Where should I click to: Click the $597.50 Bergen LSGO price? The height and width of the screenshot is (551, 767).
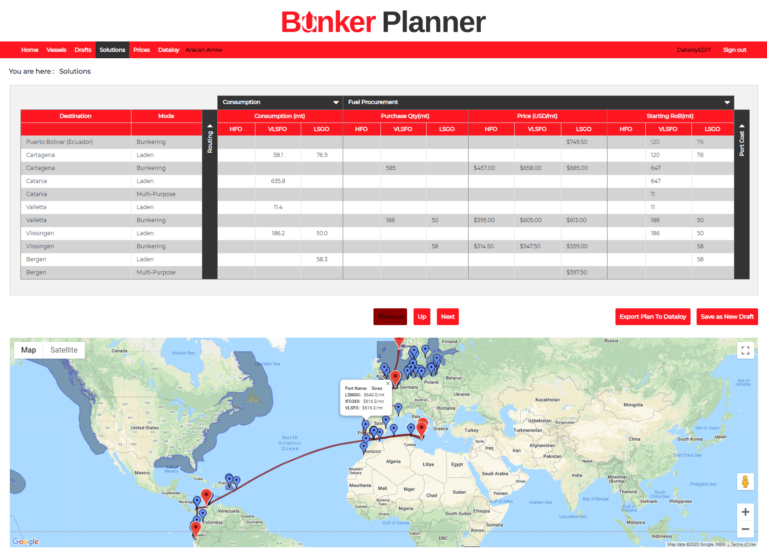click(x=584, y=272)
